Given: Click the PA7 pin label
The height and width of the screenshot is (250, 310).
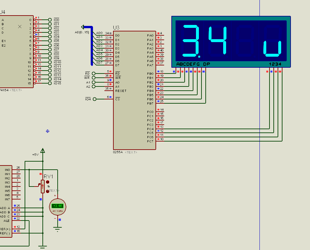Looking at the screenshot, I should pyautogui.click(x=150, y=65).
